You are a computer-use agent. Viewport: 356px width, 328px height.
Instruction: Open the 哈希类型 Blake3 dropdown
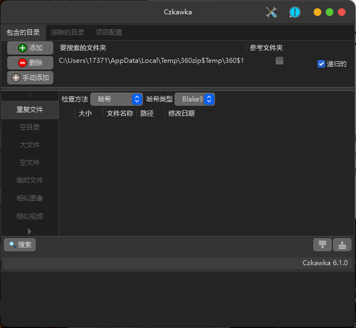pyautogui.click(x=195, y=99)
